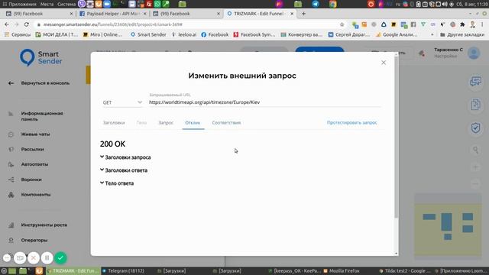Click the shield checkmark icon on right panel

click(475, 128)
